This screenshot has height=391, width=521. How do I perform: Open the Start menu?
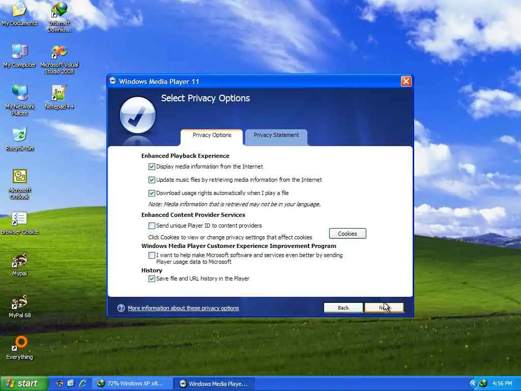(24, 384)
